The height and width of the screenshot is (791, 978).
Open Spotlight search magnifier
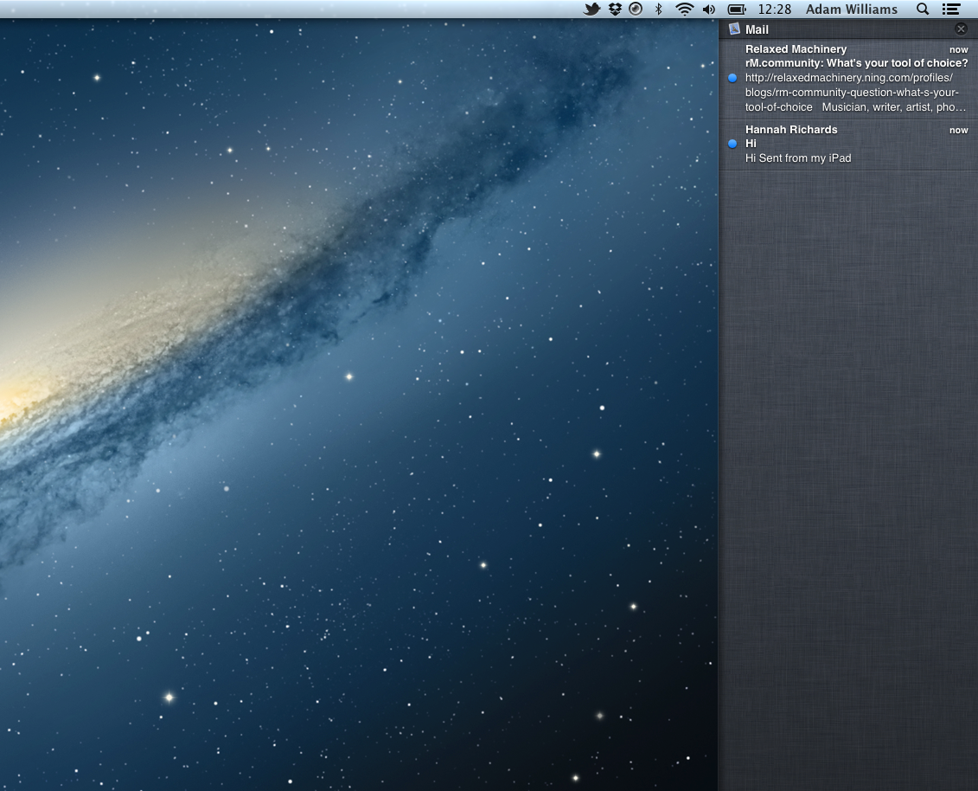[x=923, y=9]
